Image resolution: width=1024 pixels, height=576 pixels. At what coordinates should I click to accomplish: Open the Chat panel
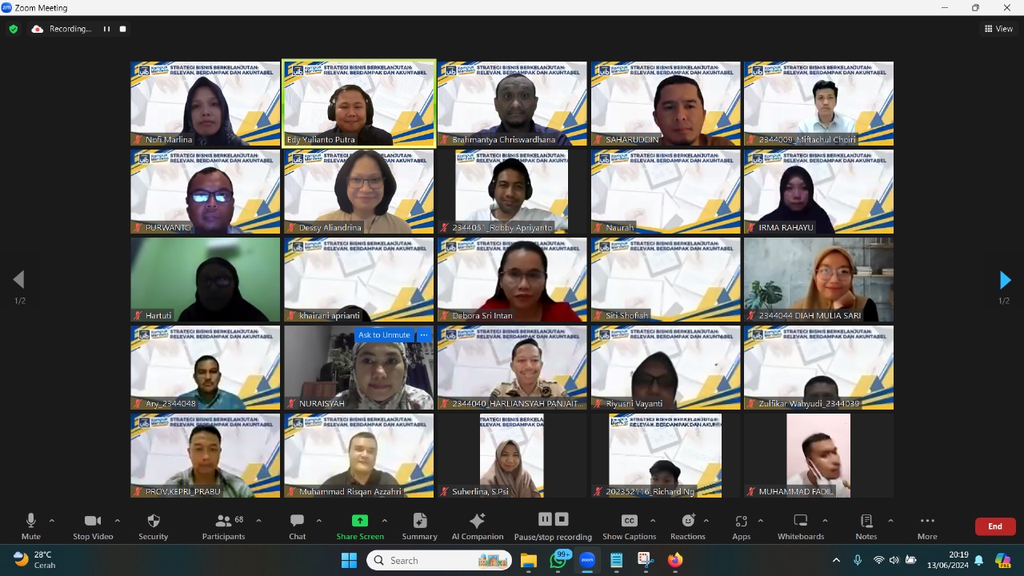click(x=297, y=526)
